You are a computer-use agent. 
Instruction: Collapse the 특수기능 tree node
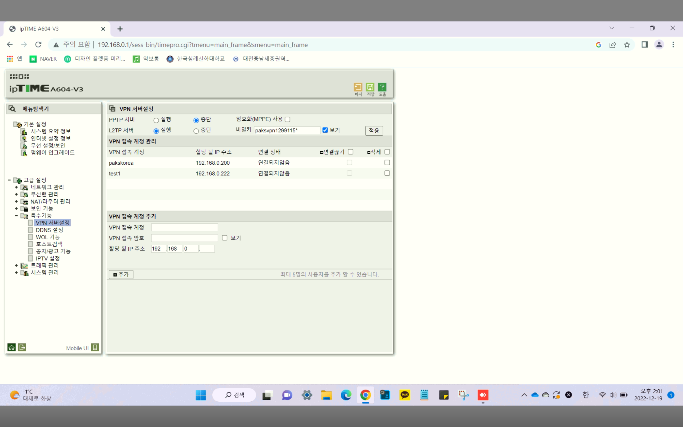click(16, 216)
